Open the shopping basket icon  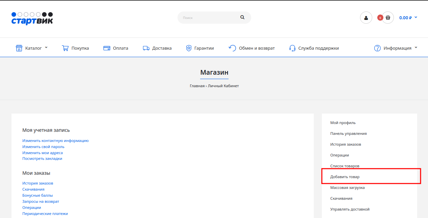[388, 18]
